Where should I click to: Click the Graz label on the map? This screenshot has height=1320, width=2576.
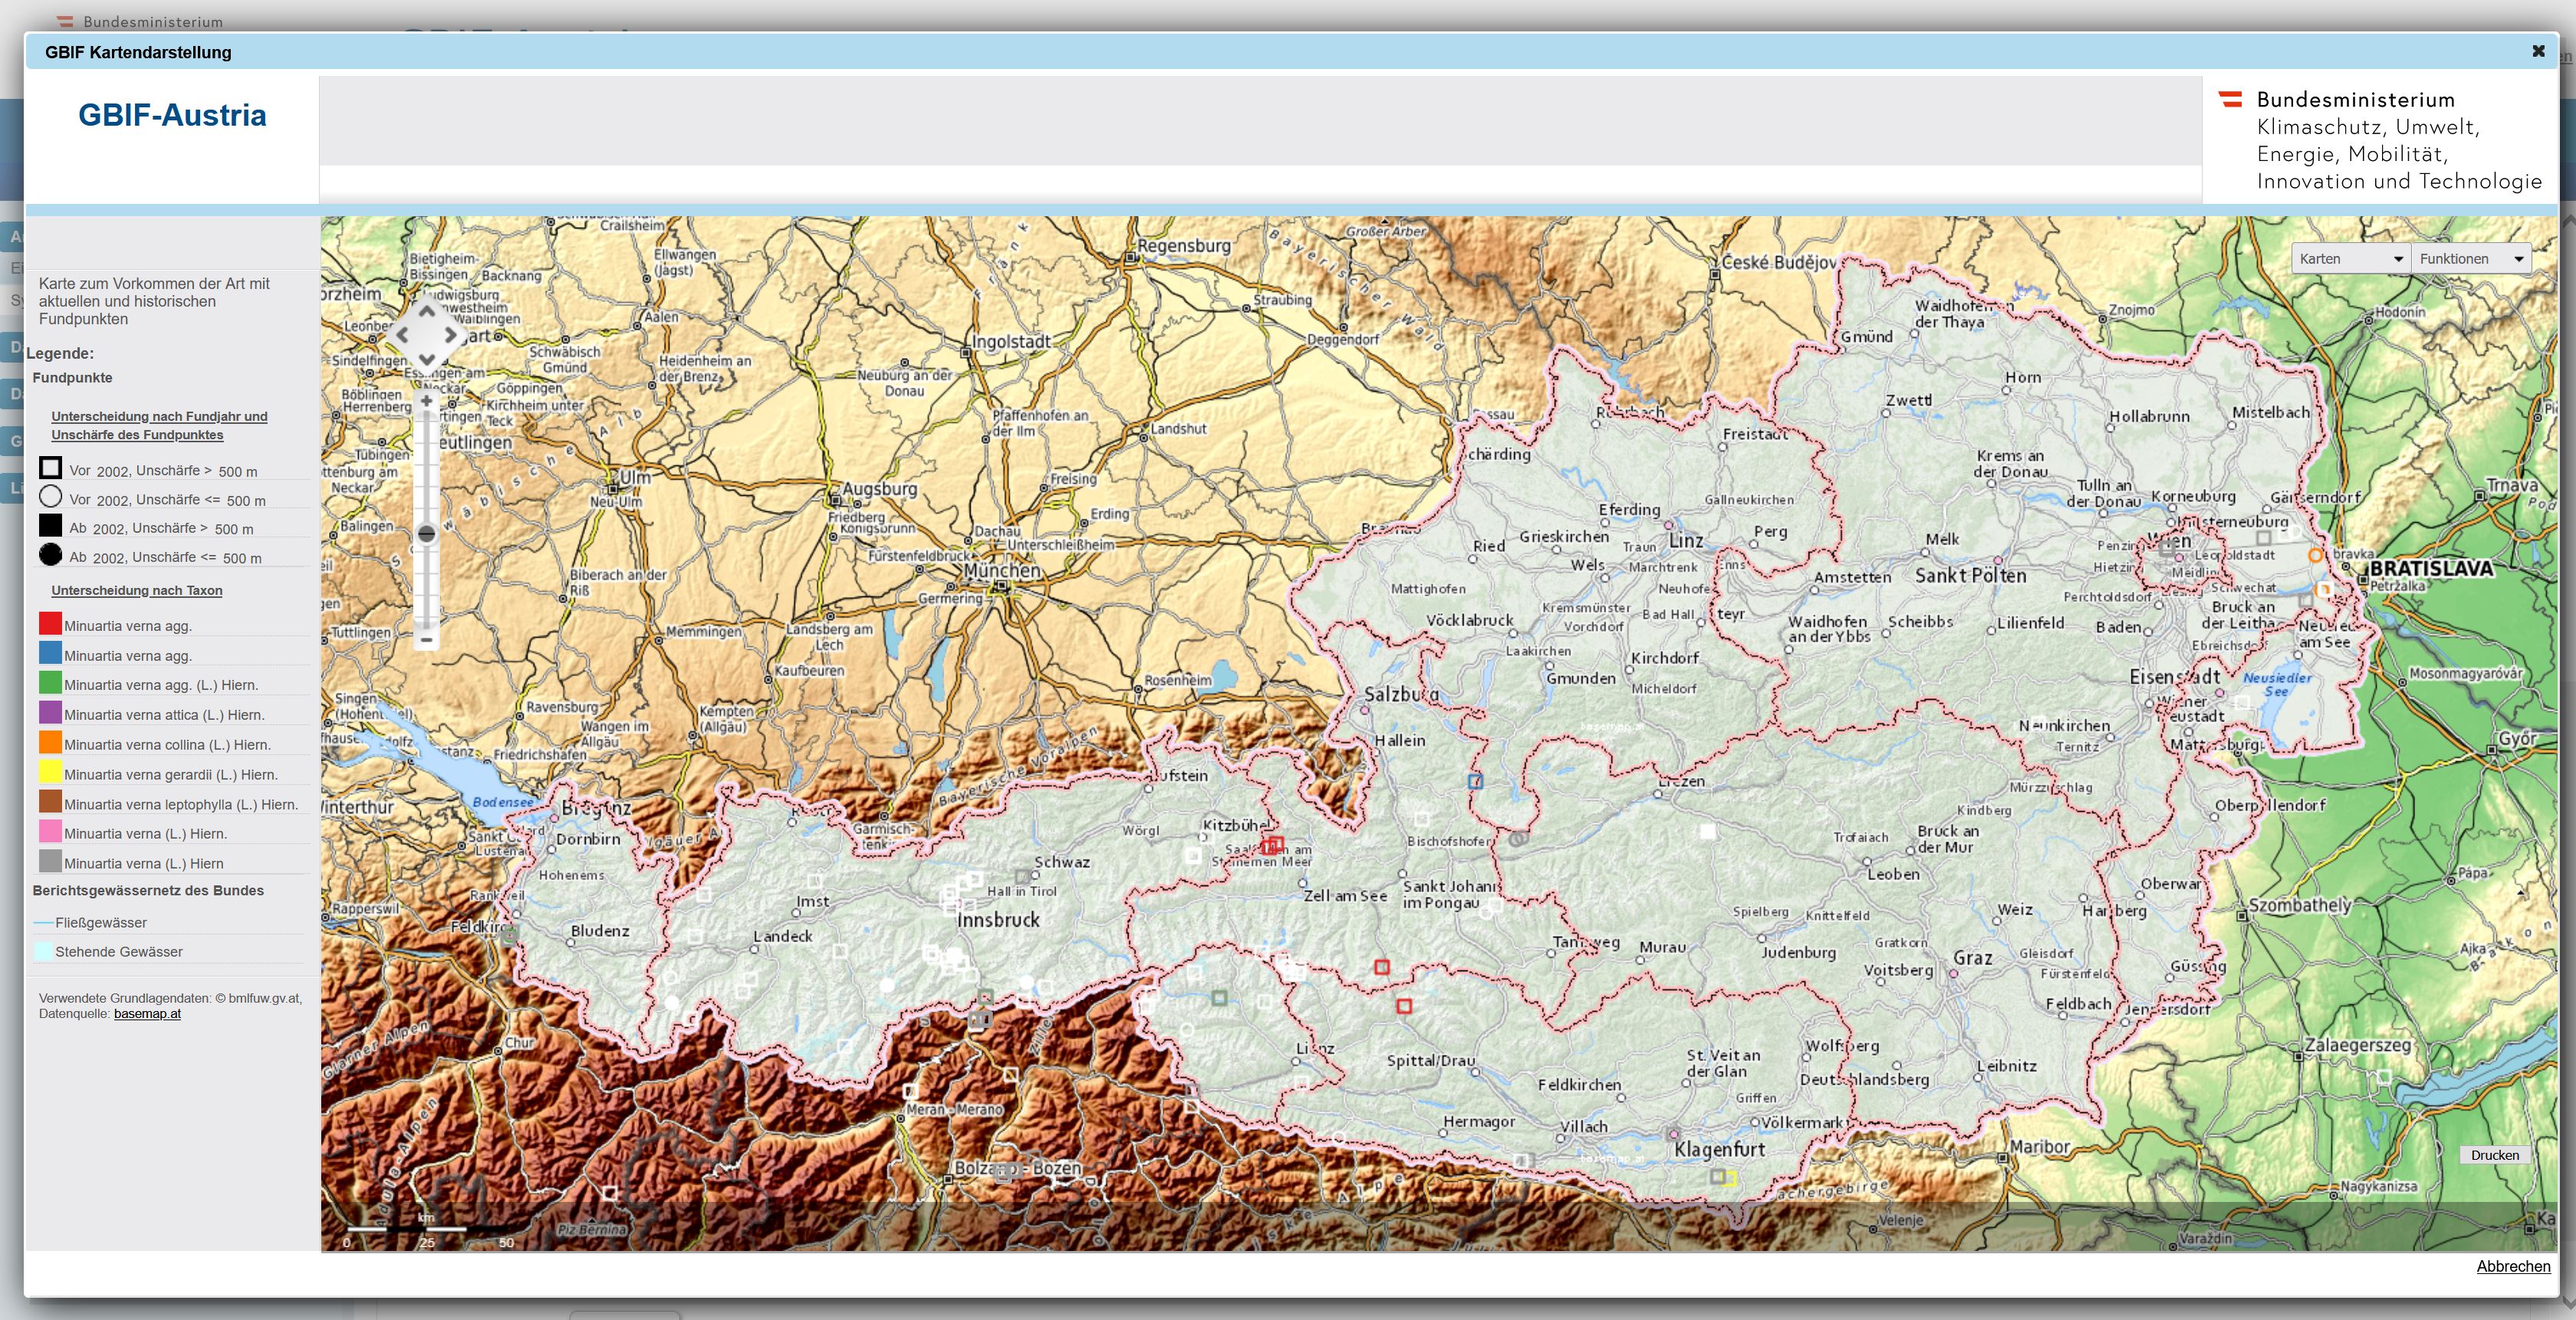tap(1973, 958)
